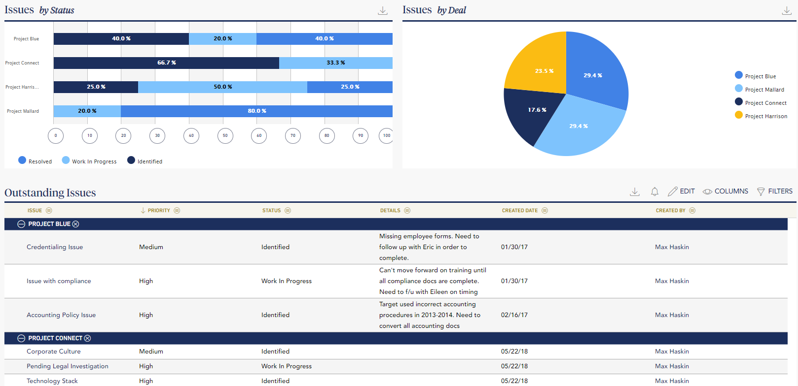Screen dimensions: 798x386
Task: Open the COLUMNS visibility options
Action: pos(725,192)
